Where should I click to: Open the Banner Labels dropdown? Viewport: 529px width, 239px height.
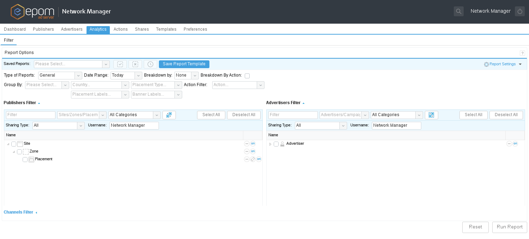coord(178,95)
